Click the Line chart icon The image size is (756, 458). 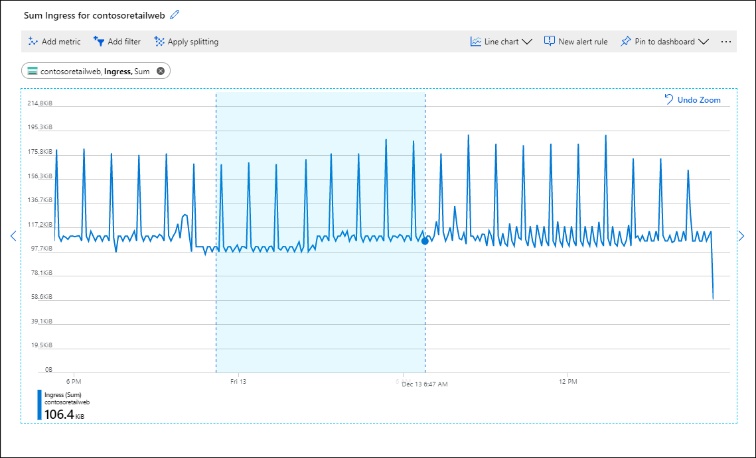[x=475, y=41]
